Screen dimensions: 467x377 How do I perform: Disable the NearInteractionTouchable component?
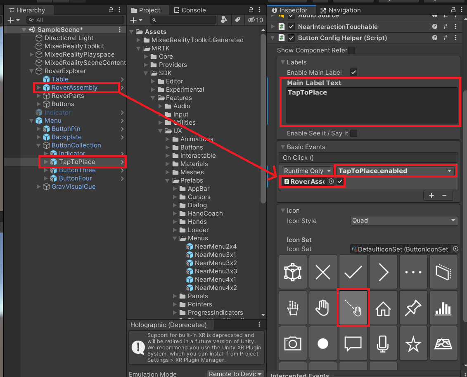pos(291,26)
